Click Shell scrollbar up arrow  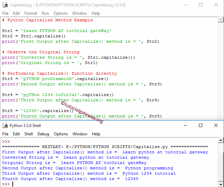221,140
